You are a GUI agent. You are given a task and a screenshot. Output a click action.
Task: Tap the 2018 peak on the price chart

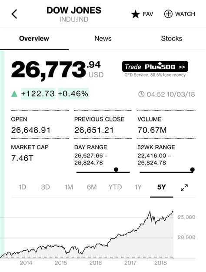click(150, 211)
